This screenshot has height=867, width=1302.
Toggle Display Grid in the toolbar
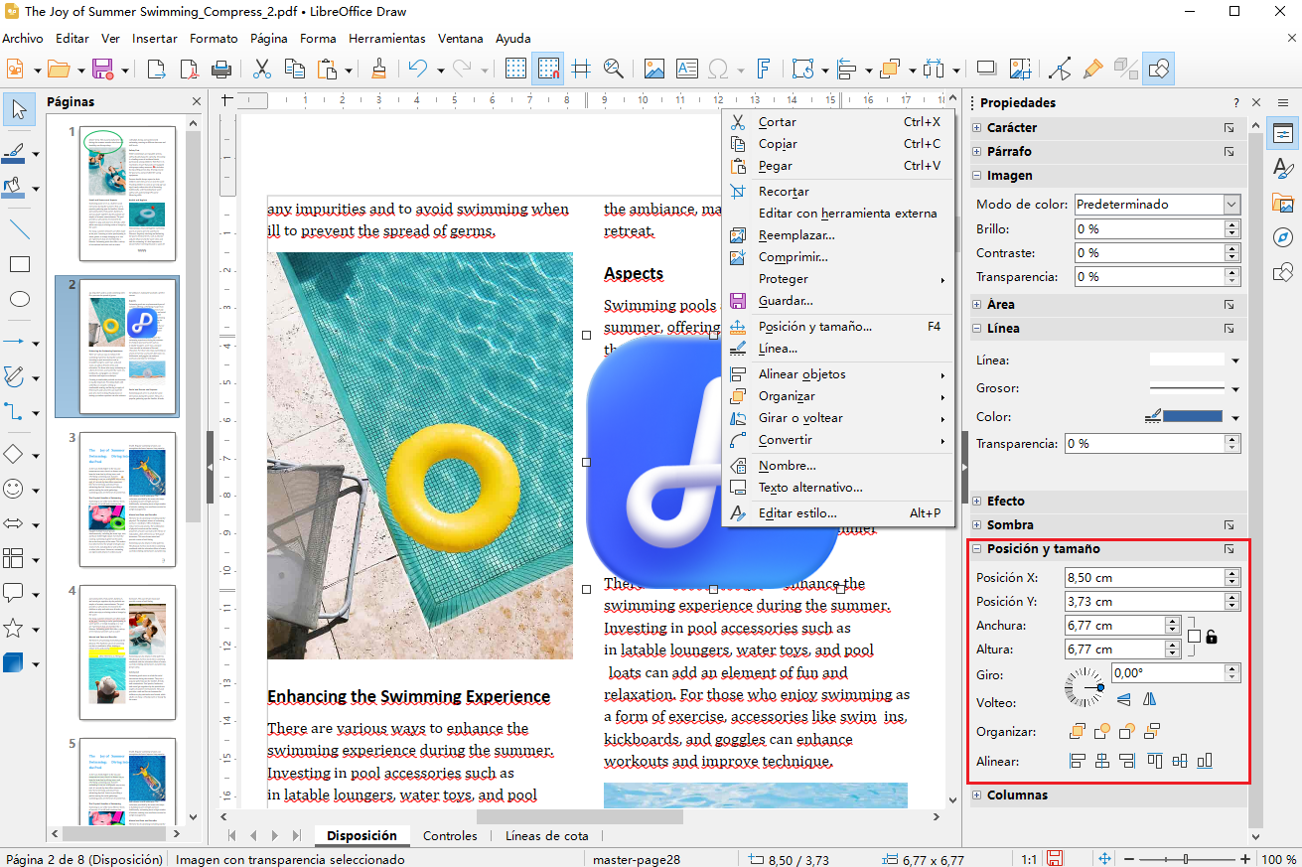coord(515,69)
